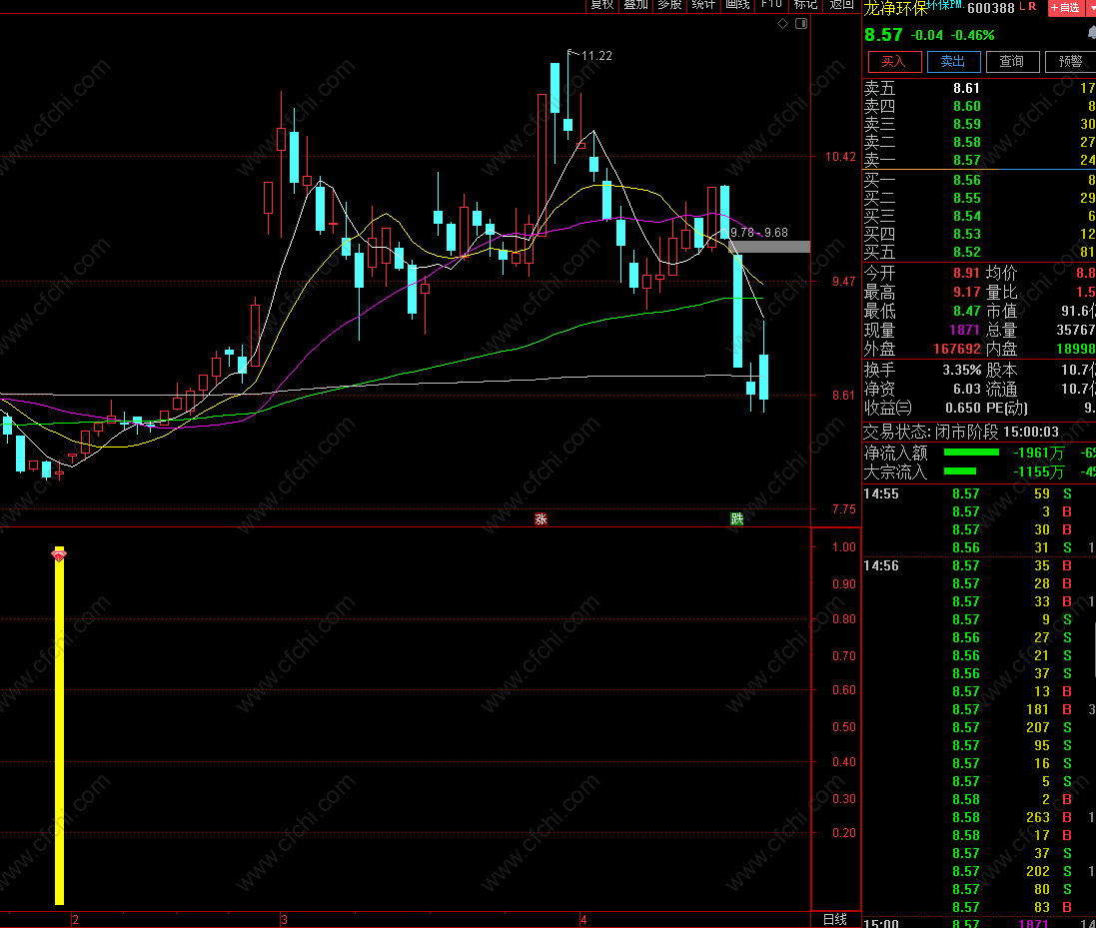Open the 日线 period selector
The width and height of the screenshot is (1096, 928).
tap(834, 920)
